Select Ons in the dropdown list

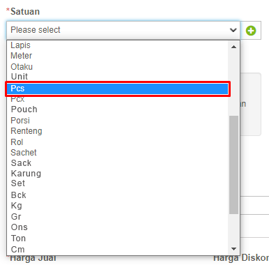click(118, 227)
